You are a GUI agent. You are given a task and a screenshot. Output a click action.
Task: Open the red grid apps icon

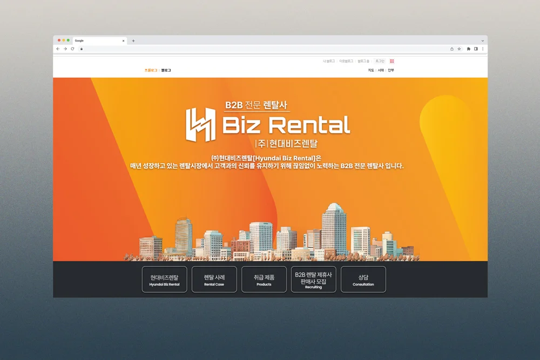(x=391, y=62)
